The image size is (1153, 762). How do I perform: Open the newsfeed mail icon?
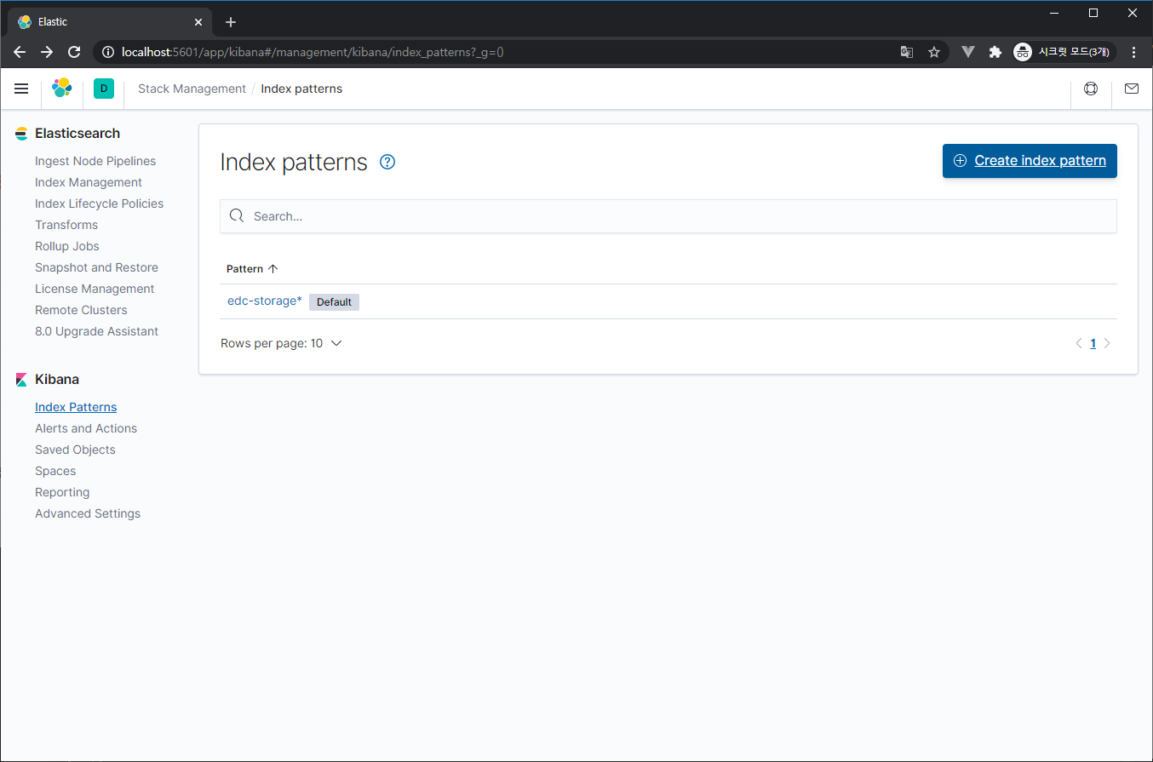(x=1132, y=89)
